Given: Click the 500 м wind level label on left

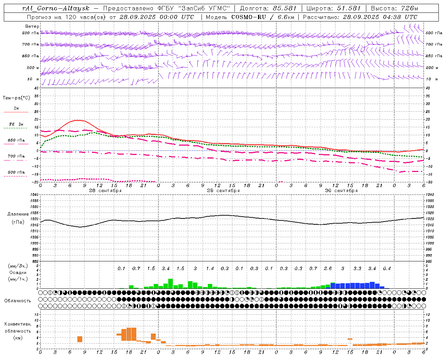Looking at the screenshot, I should click(x=33, y=68).
